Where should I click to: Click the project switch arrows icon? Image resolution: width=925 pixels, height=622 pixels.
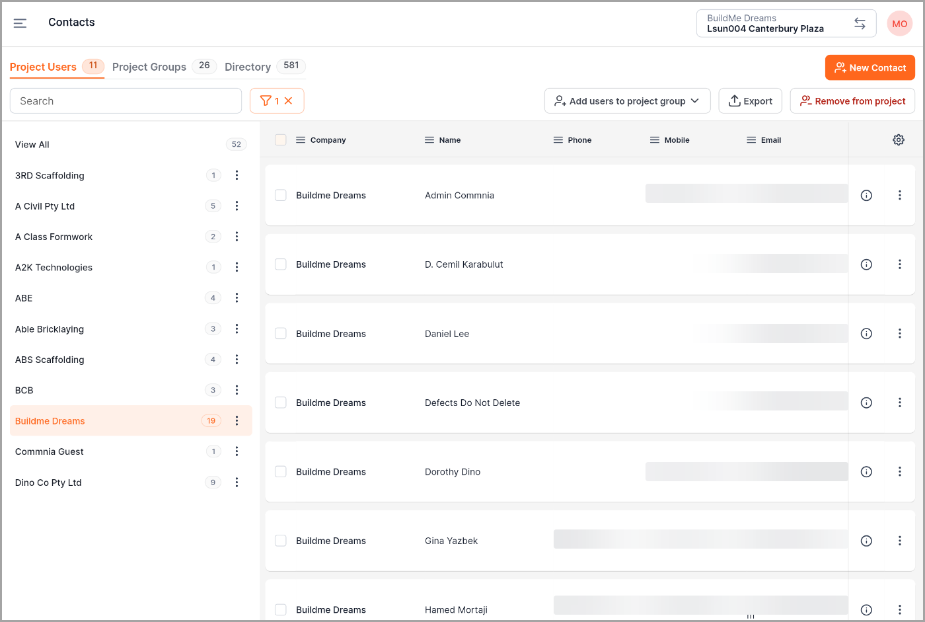(x=860, y=23)
